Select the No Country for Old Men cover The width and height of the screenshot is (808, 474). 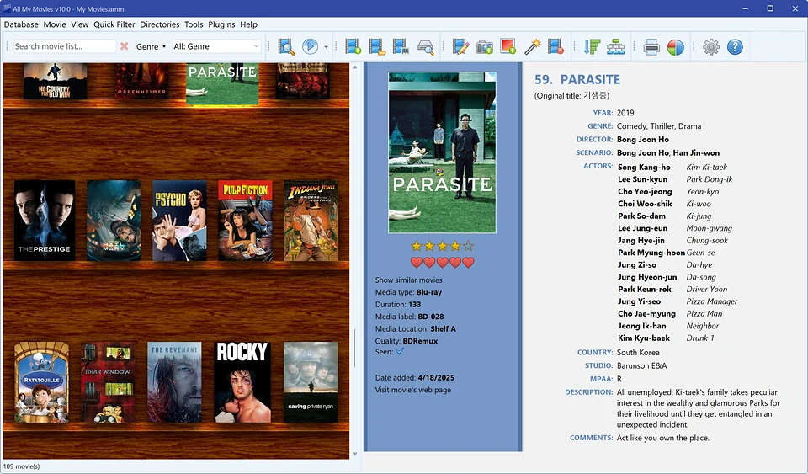(56, 81)
